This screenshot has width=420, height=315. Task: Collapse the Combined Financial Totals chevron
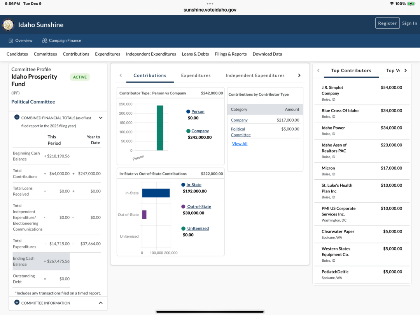pos(100,117)
